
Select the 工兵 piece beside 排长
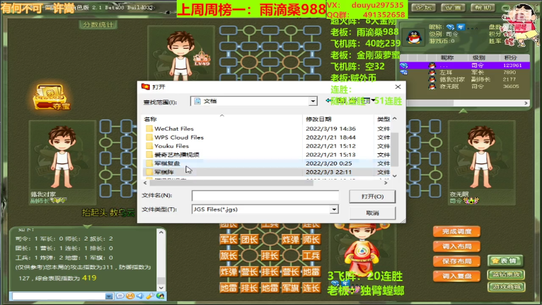point(311,256)
